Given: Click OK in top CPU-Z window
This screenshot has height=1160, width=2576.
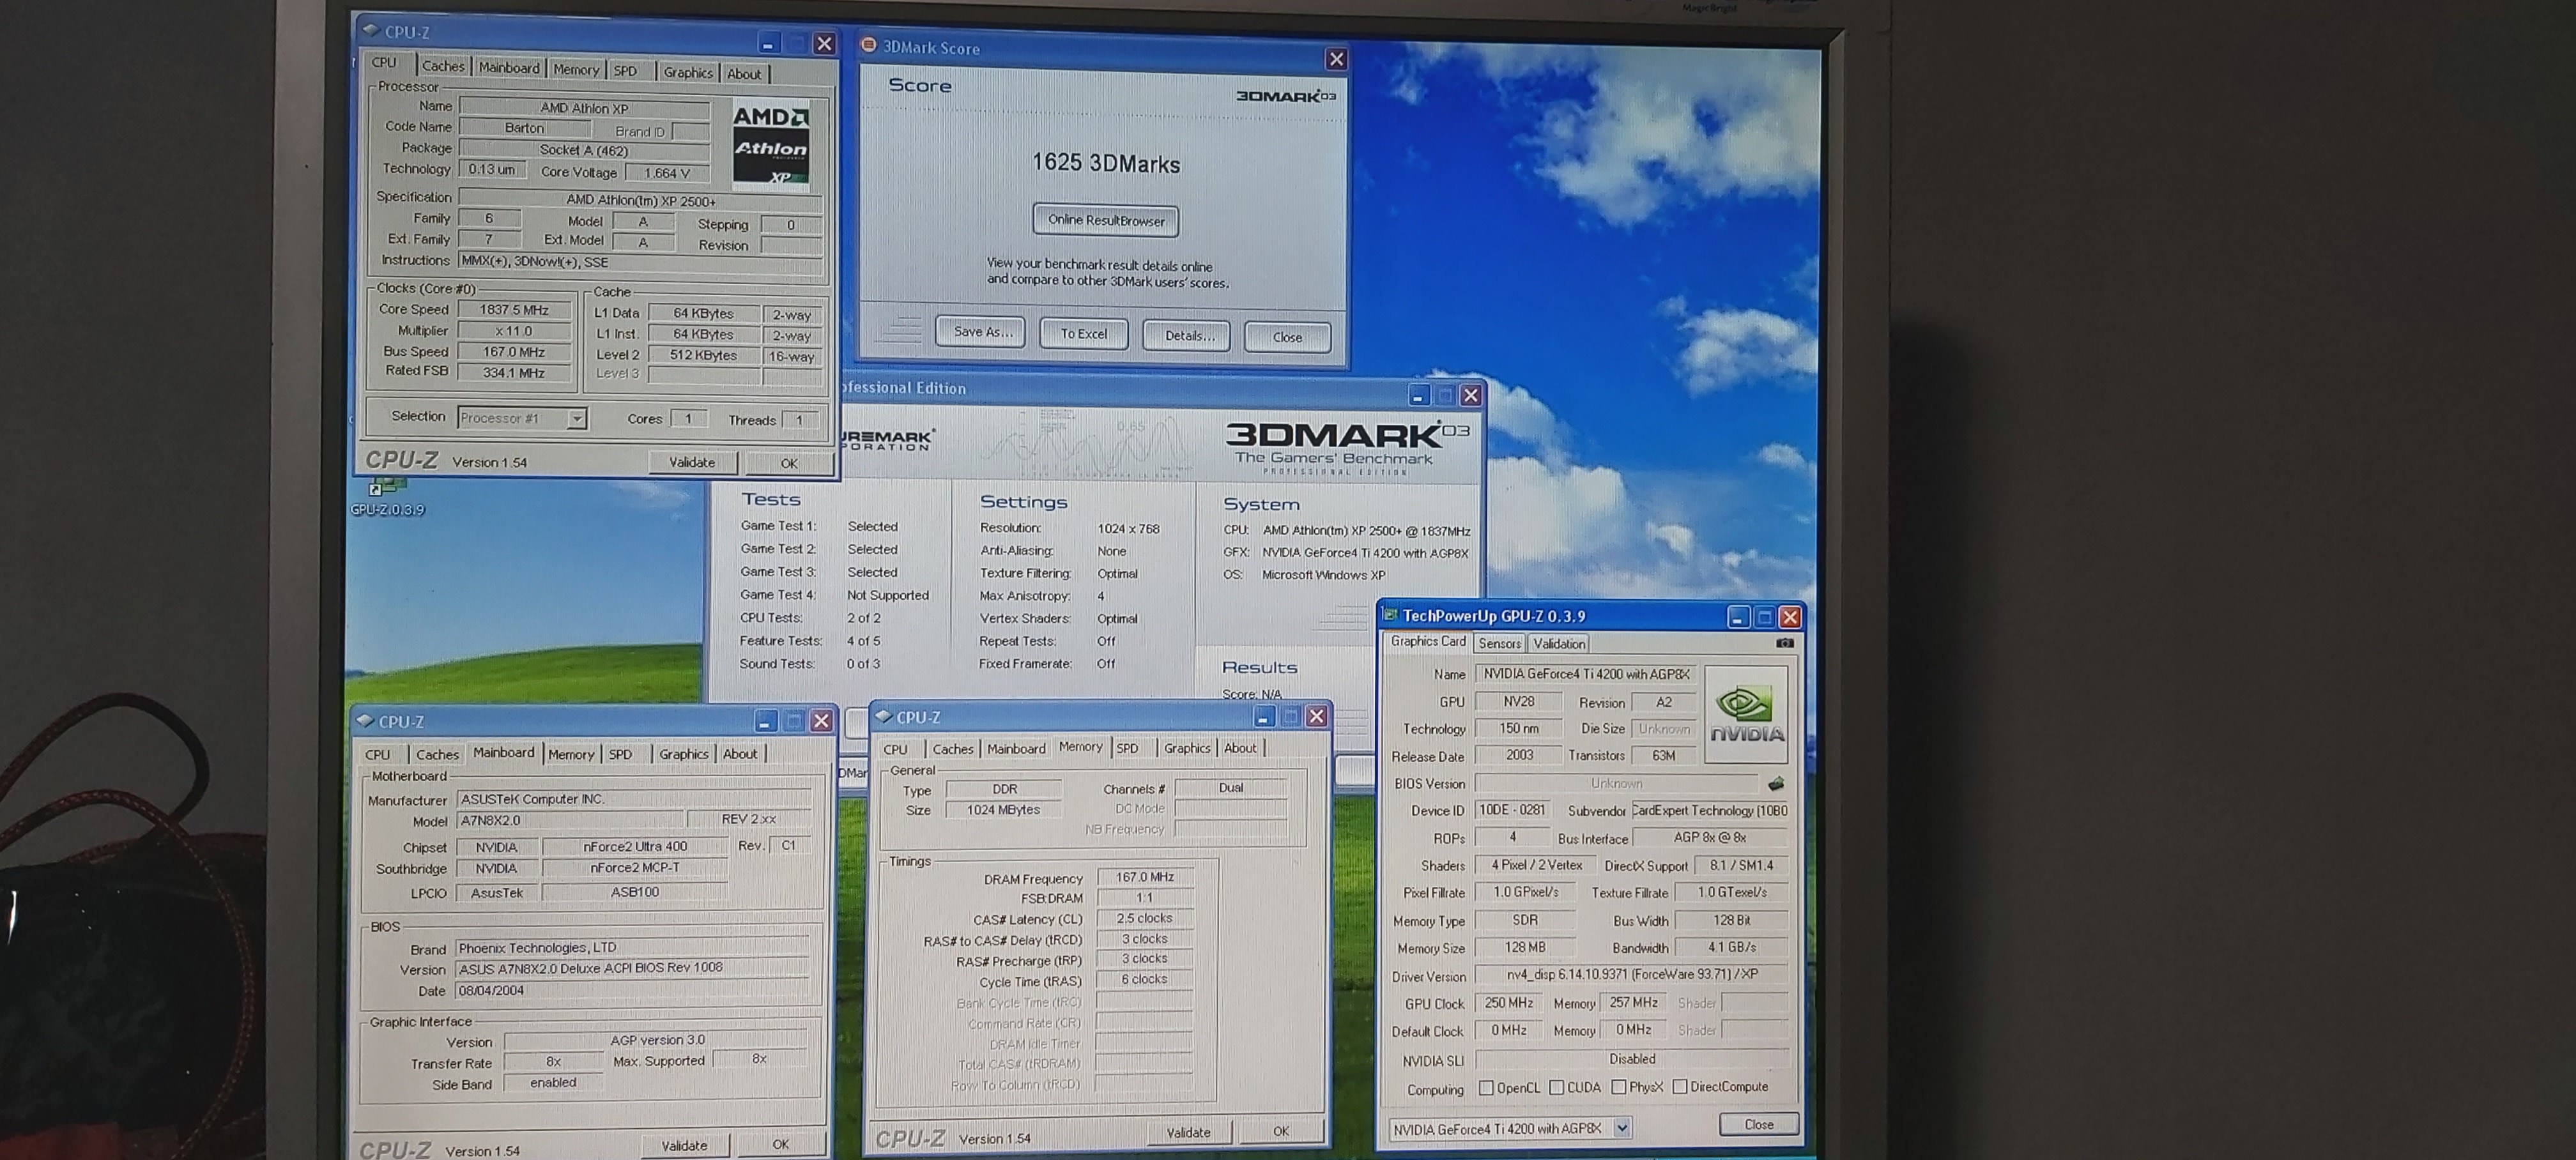Looking at the screenshot, I should (x=789, y=463).
